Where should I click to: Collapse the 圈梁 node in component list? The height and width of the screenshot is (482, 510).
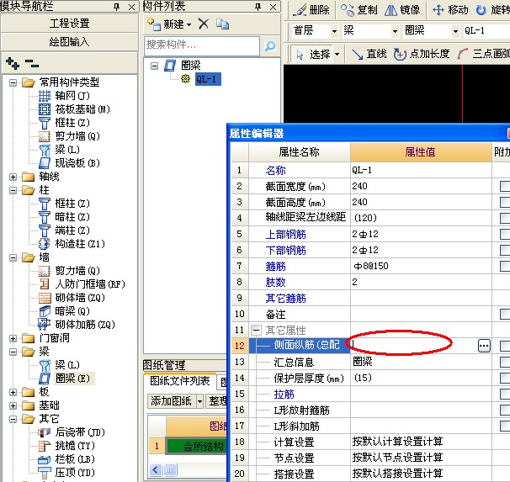pyautogui.click(x=154, y=66)
